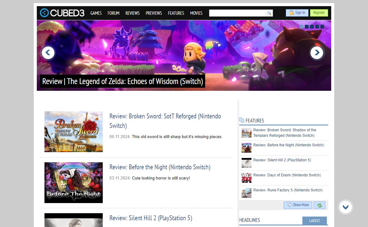Click the Register button
This screenshot has width=368, height=227.
(x=319, y=13)
